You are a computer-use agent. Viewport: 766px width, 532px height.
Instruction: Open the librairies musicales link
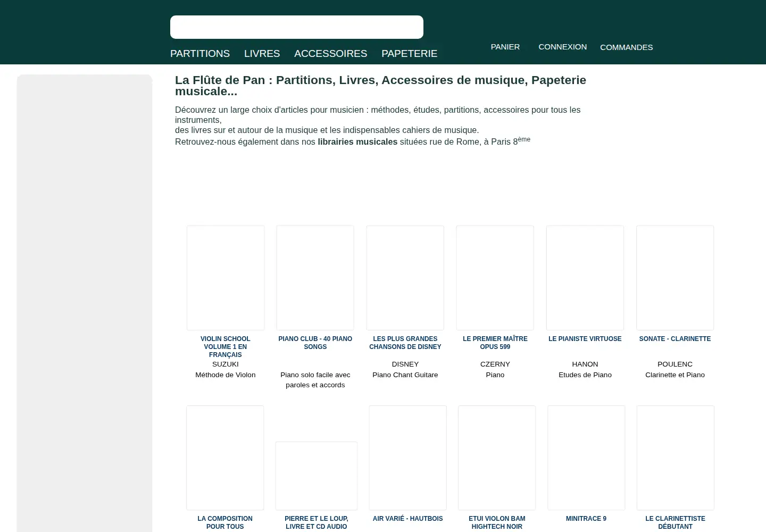pos(357,142)
